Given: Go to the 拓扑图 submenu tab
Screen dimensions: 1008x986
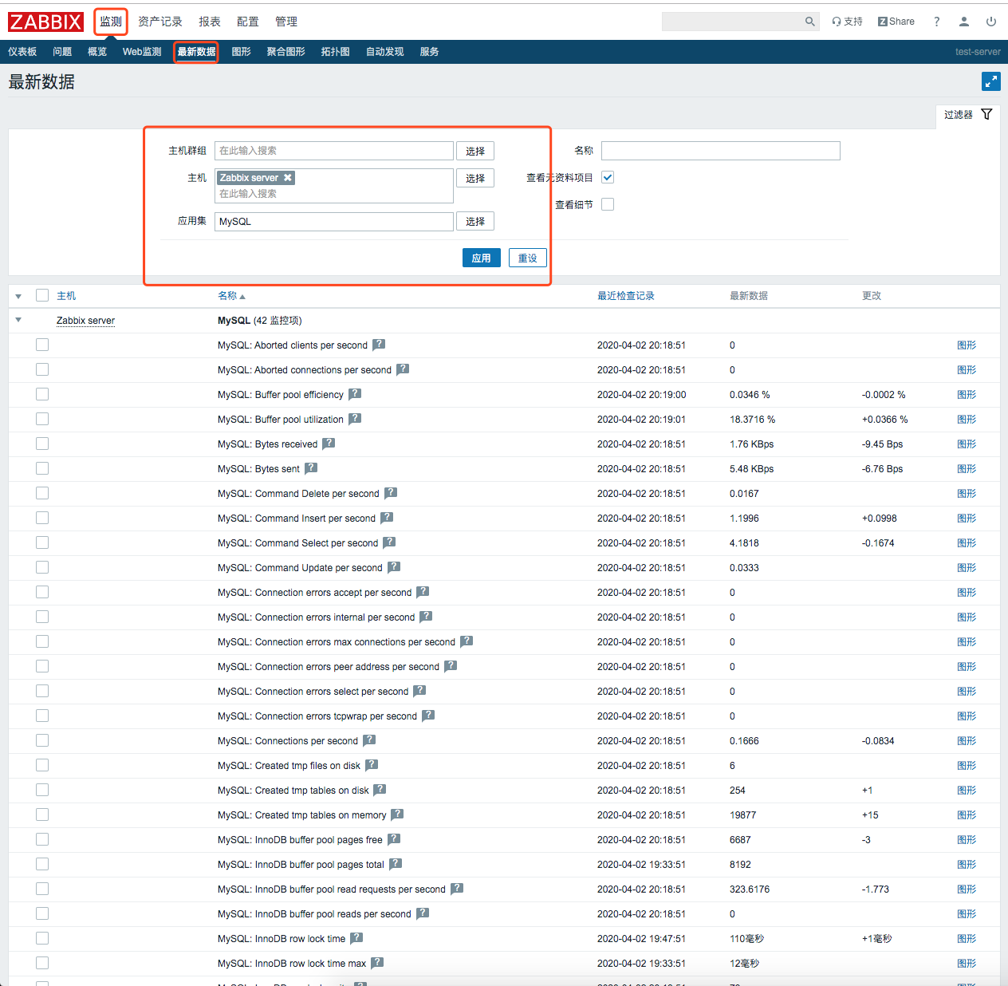Looking at the screenshot, I should [335, 52].
